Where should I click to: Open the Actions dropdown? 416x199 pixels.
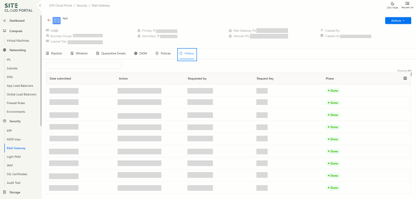pos(398,21)
